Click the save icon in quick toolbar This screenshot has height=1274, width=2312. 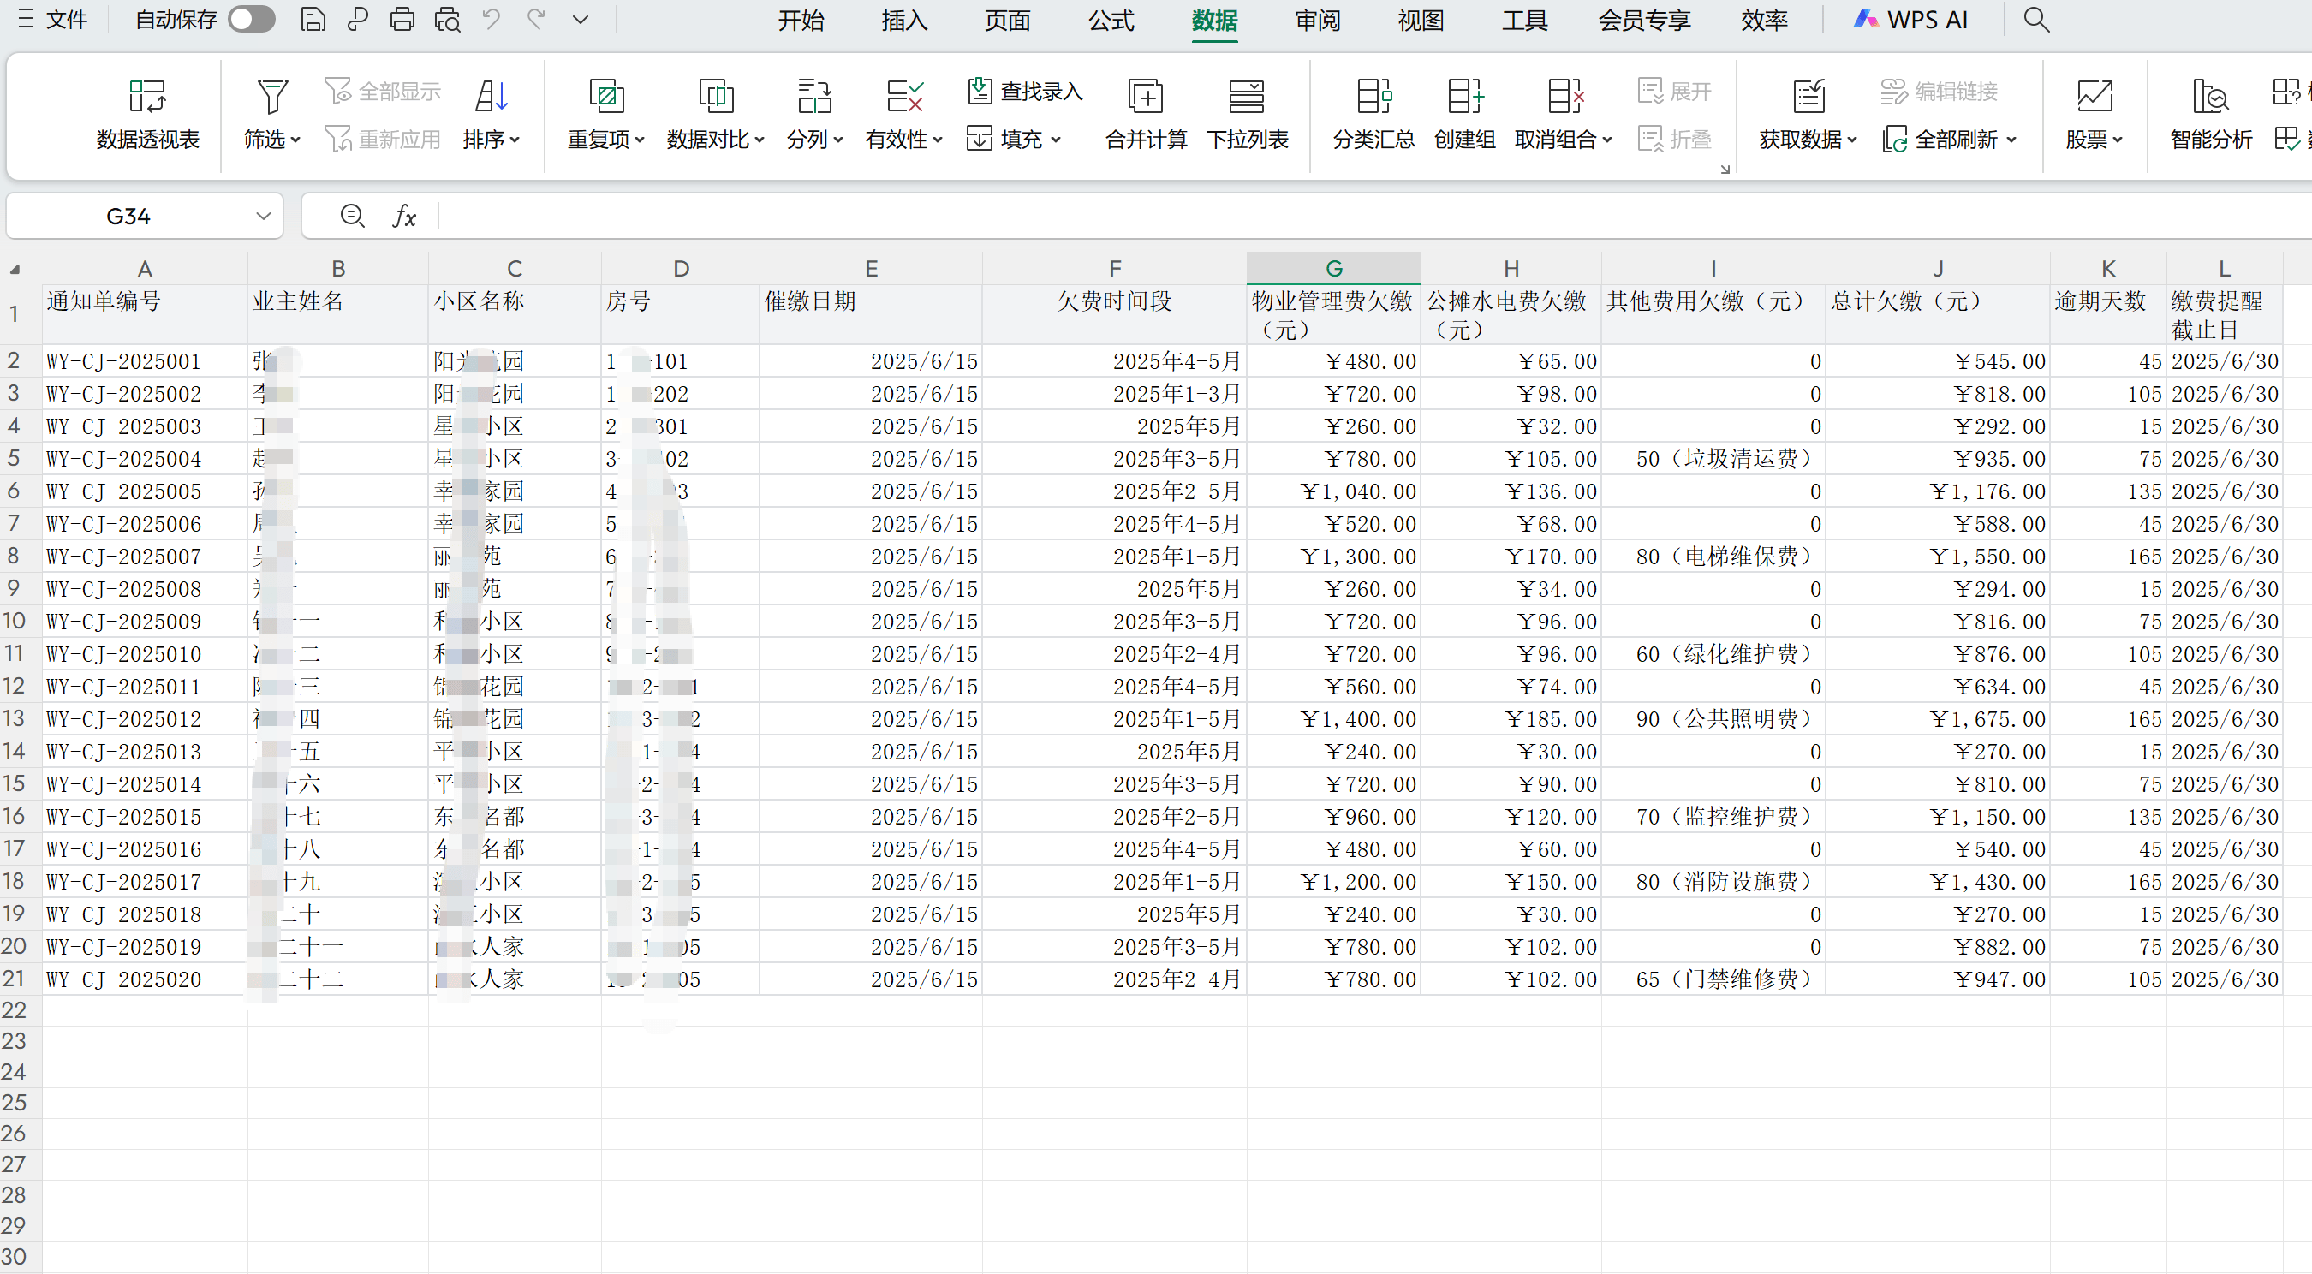coord(313,20)
